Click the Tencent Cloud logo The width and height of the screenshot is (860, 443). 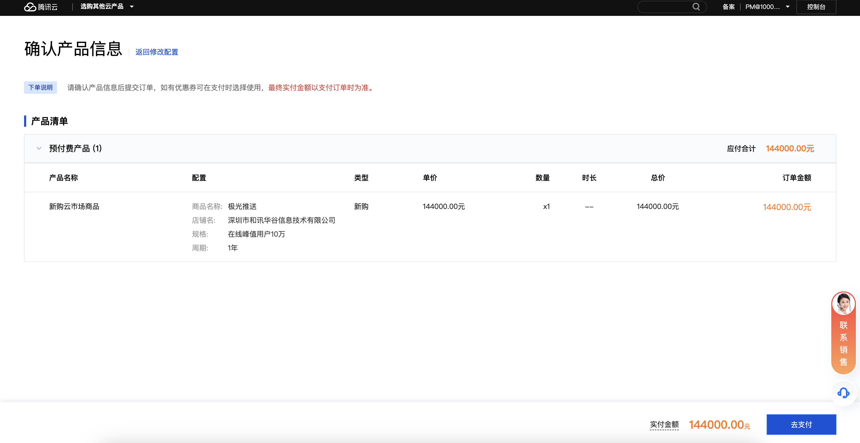click(41, 7)
